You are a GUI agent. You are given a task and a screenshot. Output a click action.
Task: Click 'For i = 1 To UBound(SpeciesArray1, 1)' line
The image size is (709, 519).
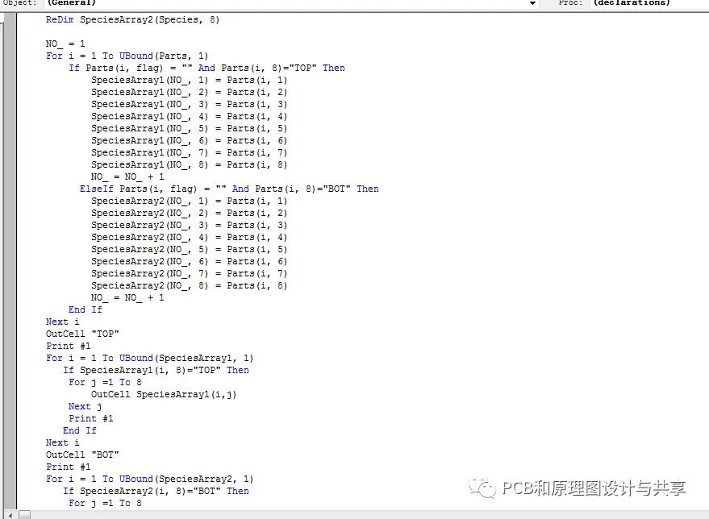click(x=149, y=358)
